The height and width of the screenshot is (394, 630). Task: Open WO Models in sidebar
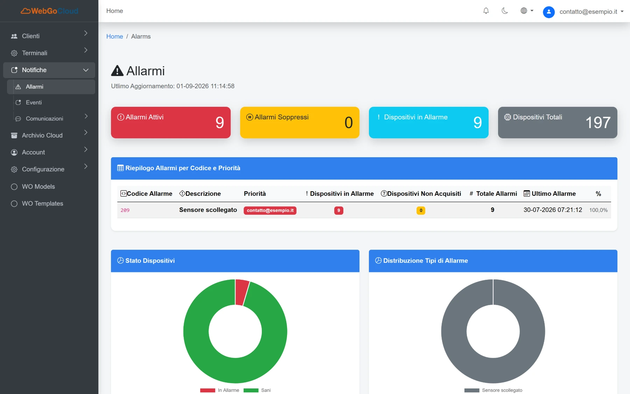49,187
